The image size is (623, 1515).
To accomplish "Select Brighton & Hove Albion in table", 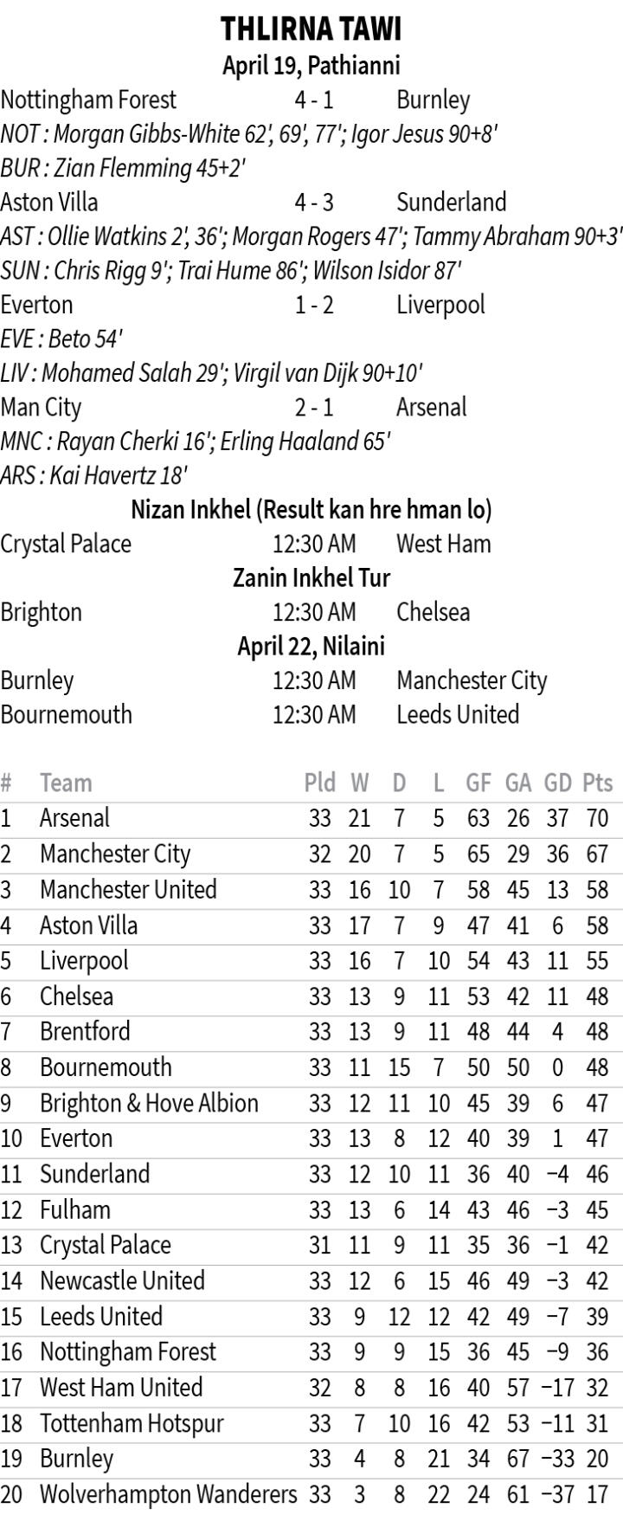I will click(149, 1103).
